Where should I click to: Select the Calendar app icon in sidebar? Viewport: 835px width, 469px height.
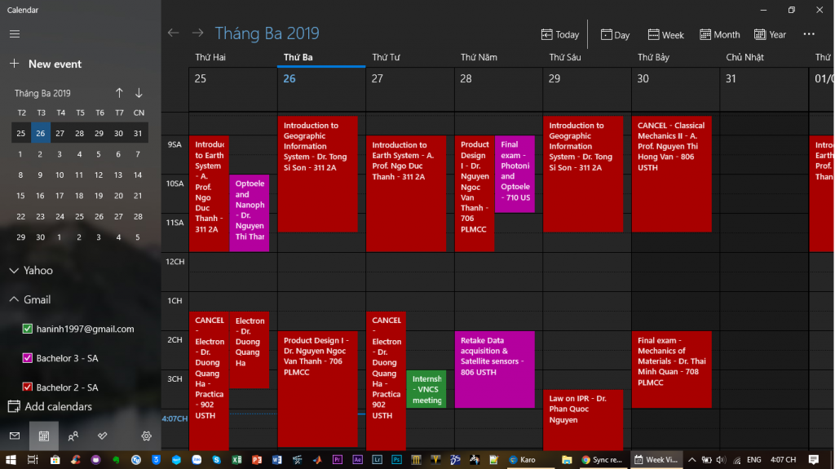(x=44, y=436)
